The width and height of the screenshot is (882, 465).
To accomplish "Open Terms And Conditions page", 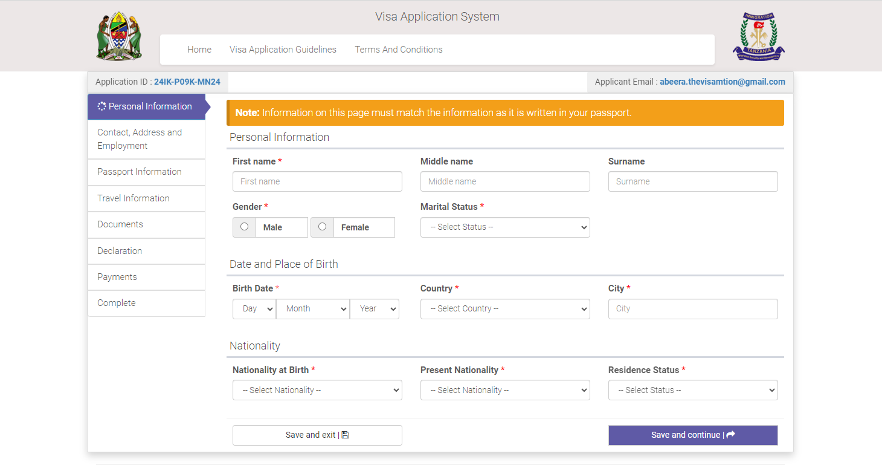I will [399, 50].
